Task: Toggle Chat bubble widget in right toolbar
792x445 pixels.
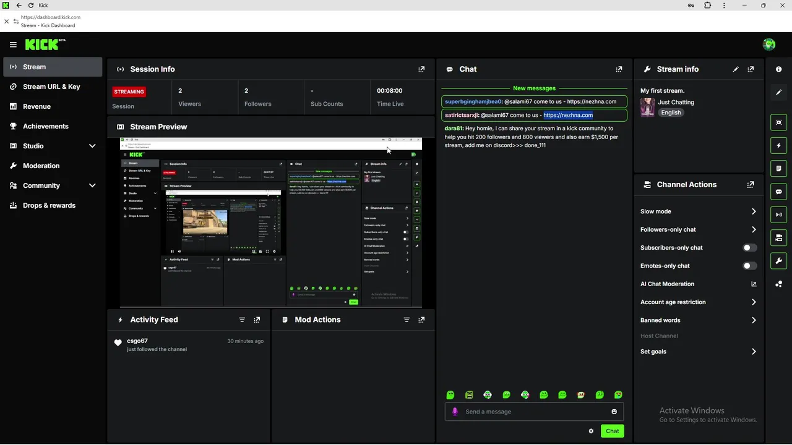Action: [x=779, y=192]
